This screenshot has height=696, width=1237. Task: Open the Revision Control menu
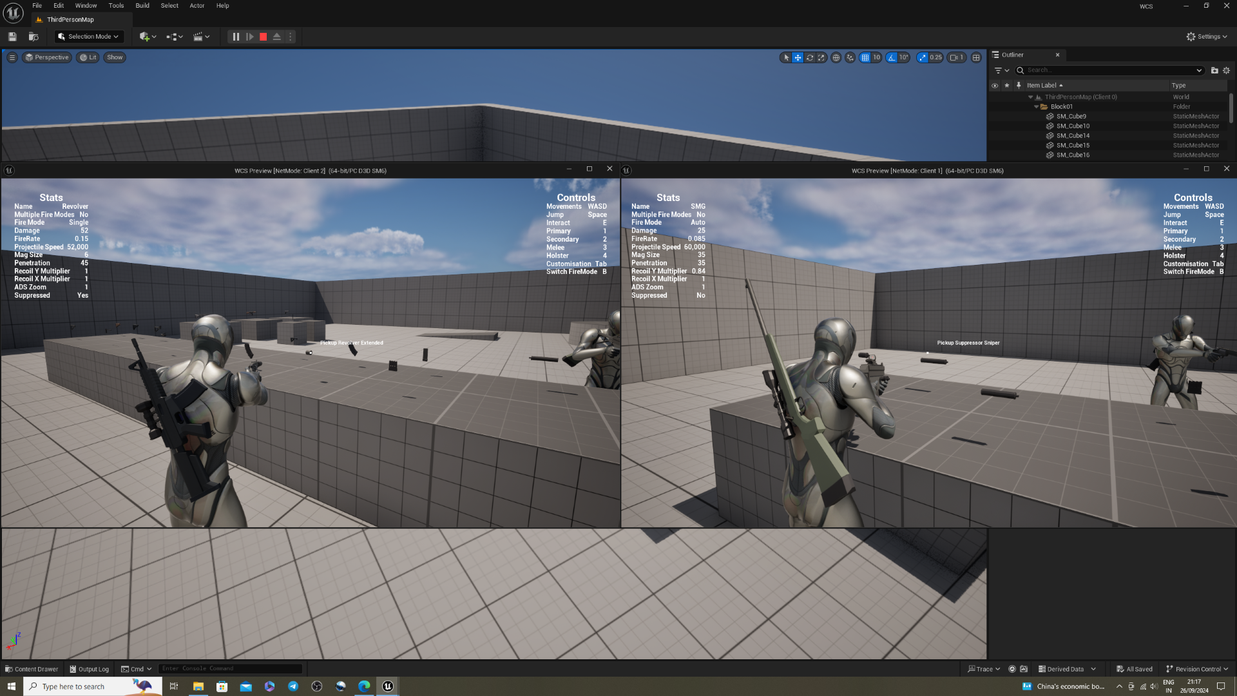[x=1197, y=669]
